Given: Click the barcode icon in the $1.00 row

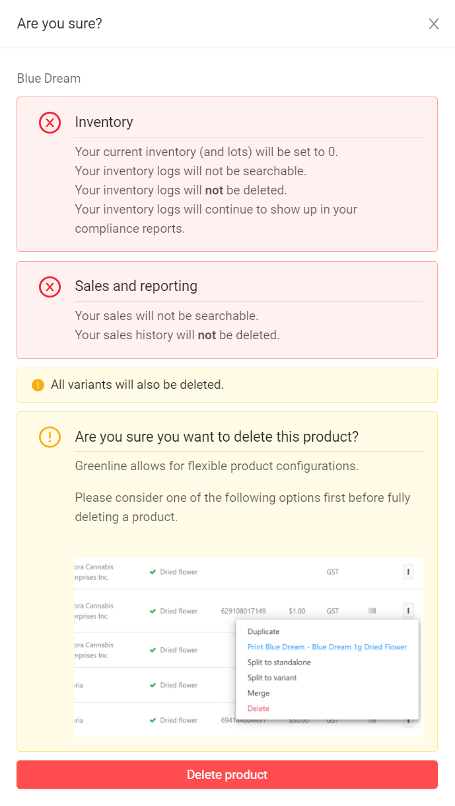Looking at the screenshot, I should click(x=372, y=611).
